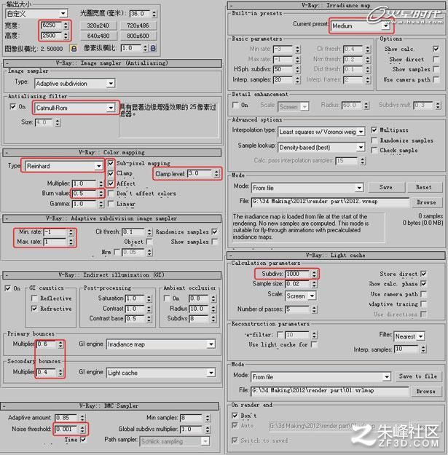Image resolution: width=448 pixels, height=455 pixels.
Task: Click Save to file in Light cache
Action: [417, 376]
